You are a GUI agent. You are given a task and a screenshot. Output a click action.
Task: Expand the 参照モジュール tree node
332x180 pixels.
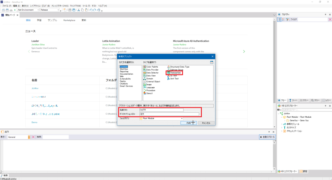click(282, 124)
